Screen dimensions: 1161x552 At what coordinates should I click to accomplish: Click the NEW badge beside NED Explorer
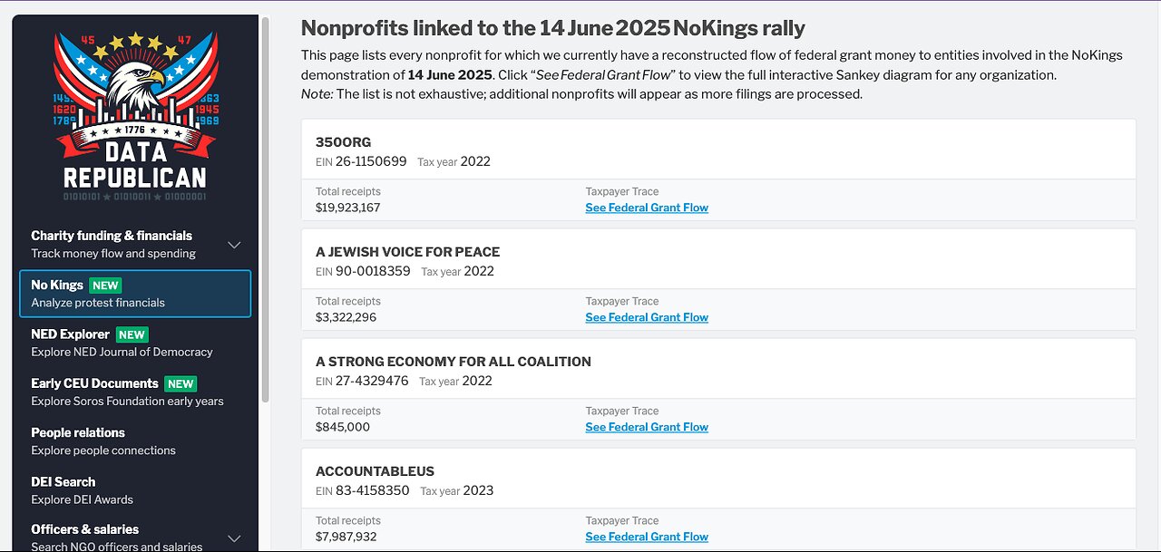click(x=132, y=334)
